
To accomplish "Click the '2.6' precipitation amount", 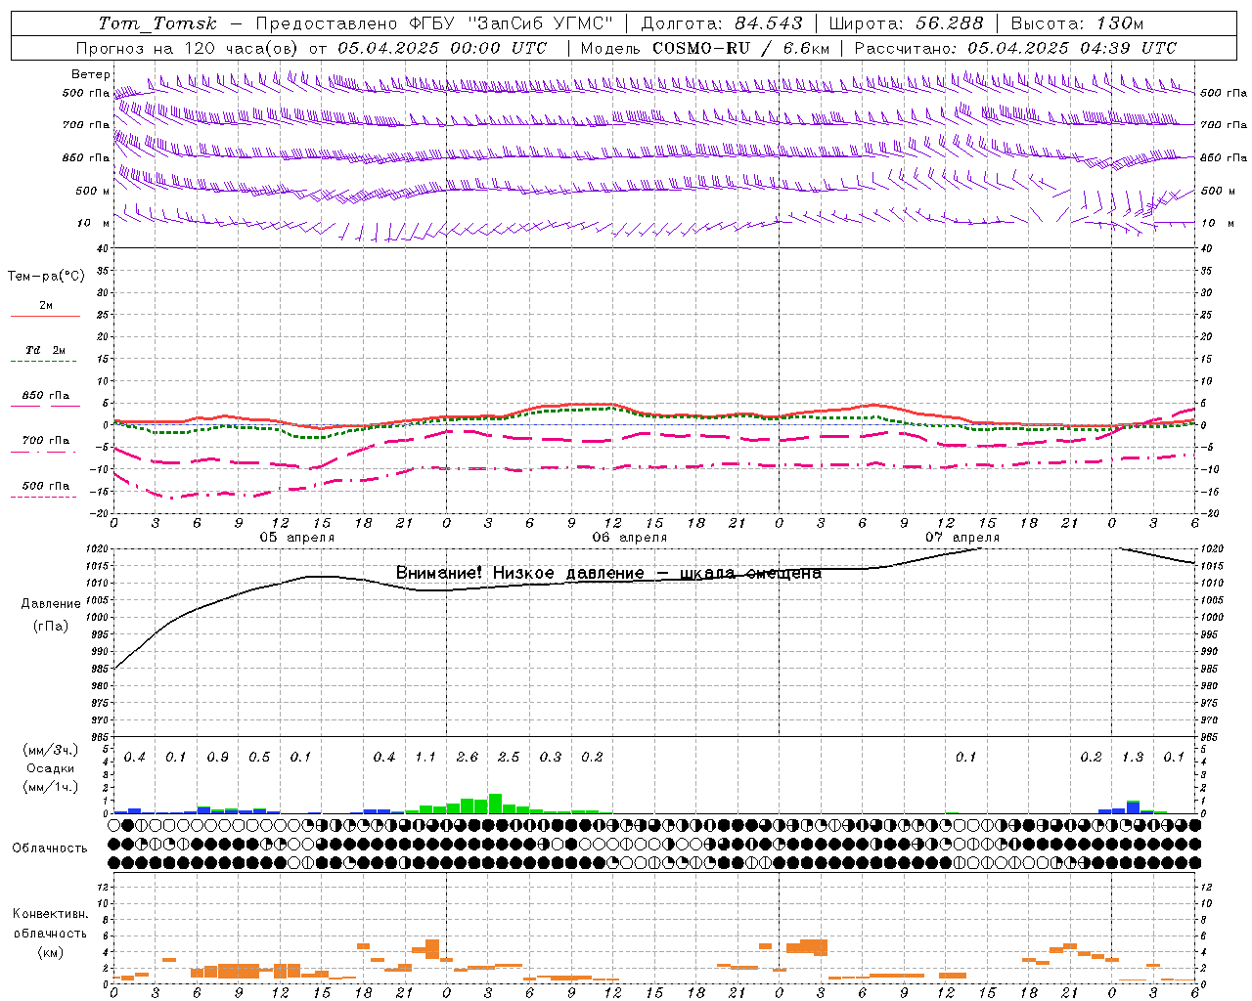I will click(468, 758).
